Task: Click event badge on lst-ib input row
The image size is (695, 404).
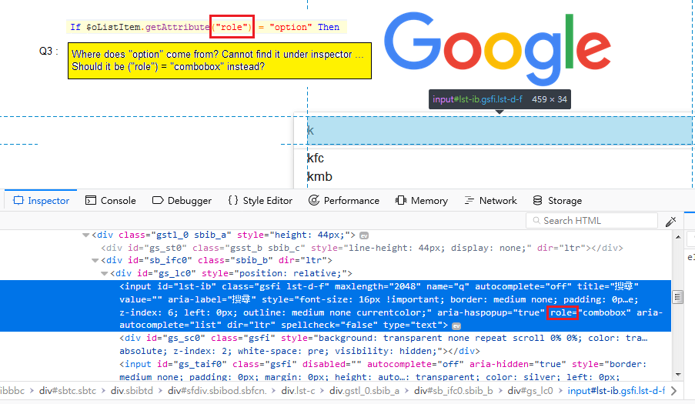Action: click(456, 326)
